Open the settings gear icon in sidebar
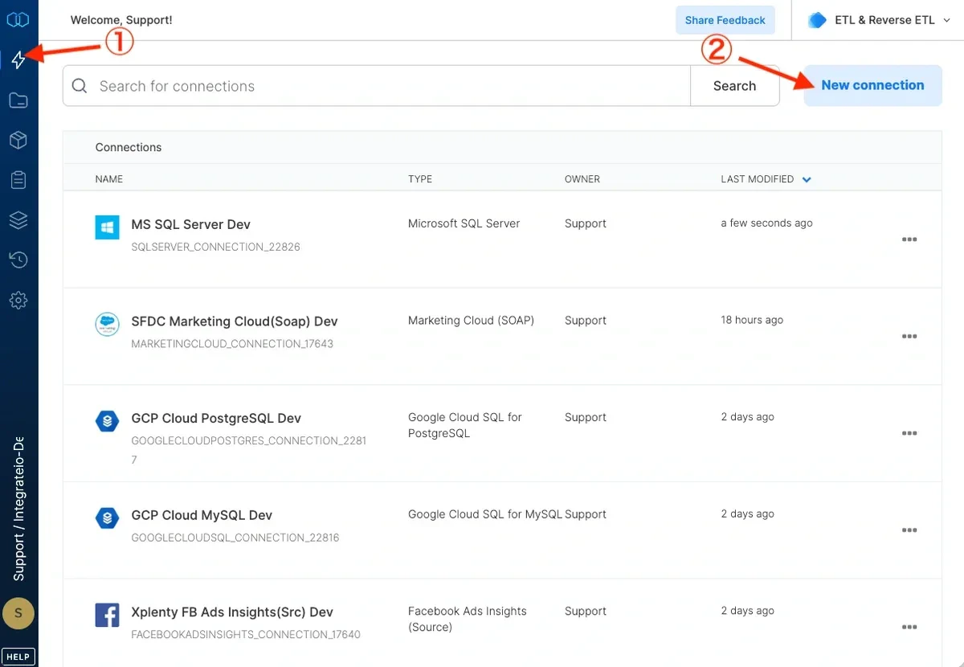The image size is (964, 667). tap(18, 300)
